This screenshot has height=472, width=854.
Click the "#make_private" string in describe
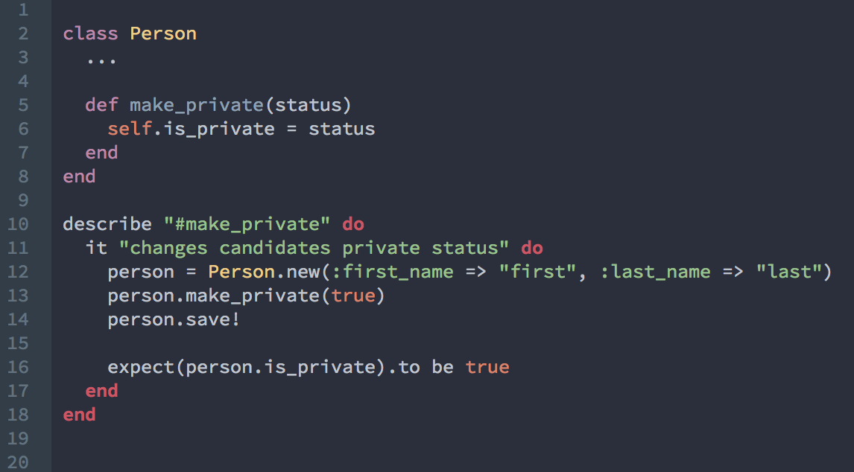(x=247, y=224)
